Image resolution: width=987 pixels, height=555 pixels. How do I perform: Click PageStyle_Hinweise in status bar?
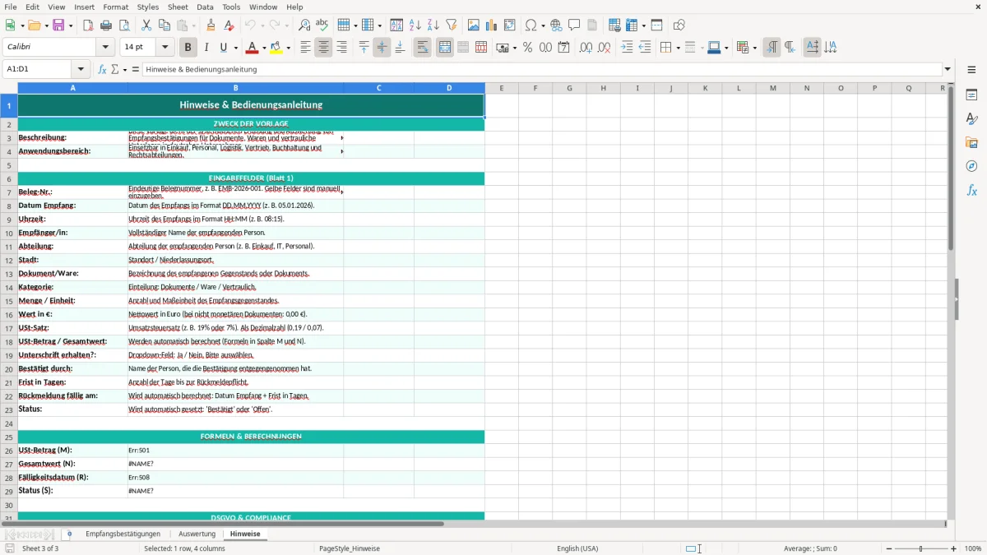click(x=349, y=548)
